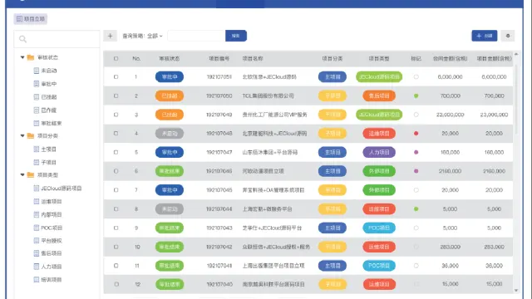Click the icon beside 售后项目 tree node
Screen dimensions: 532x299
[x=37, y=253]
